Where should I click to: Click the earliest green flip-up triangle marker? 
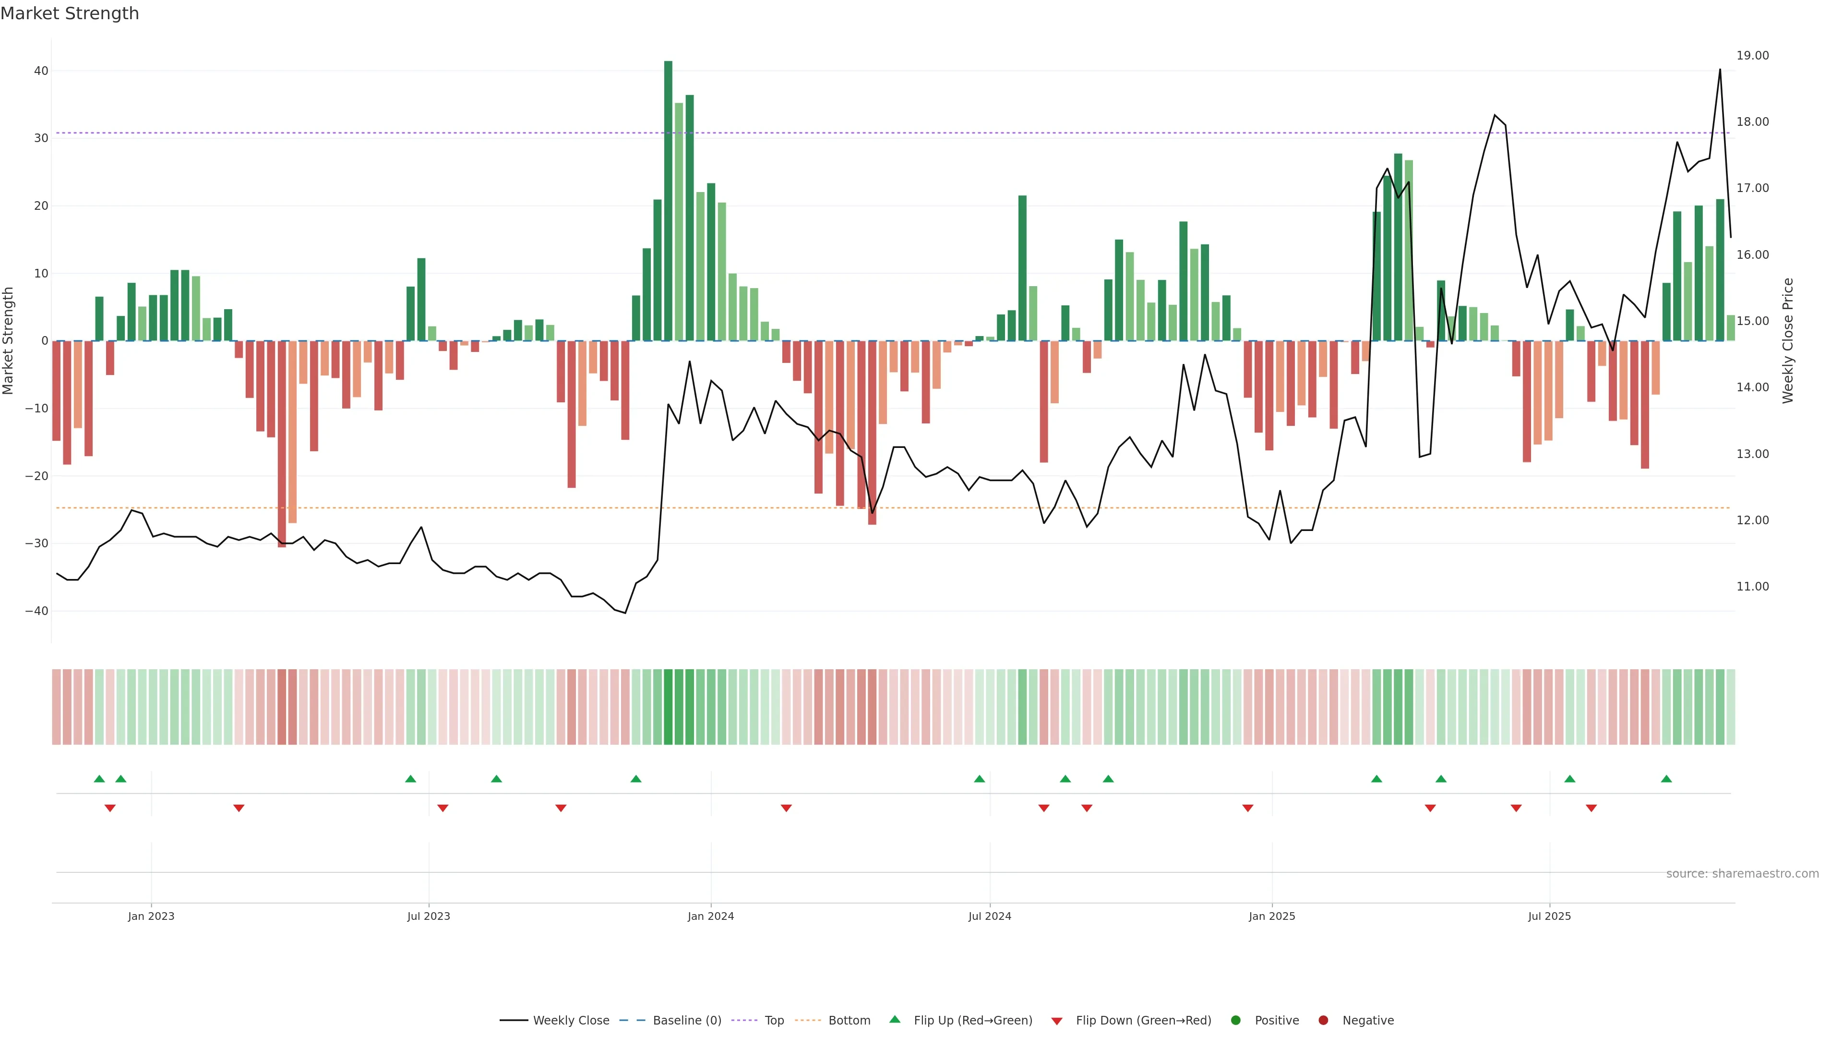(x=99, y=779)
